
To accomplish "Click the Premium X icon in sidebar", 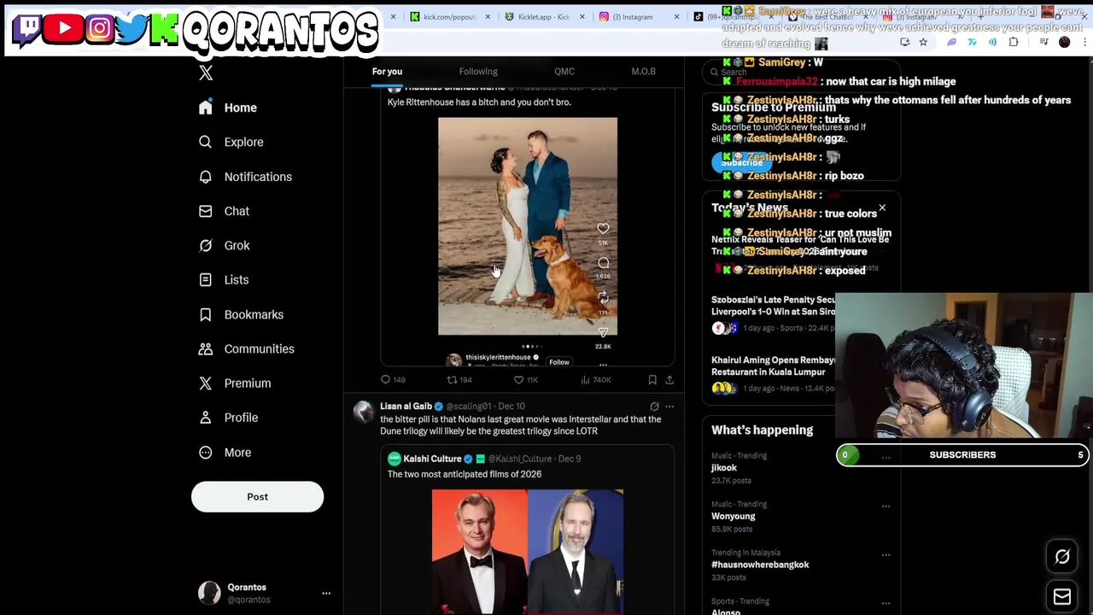I will [205, 383].
